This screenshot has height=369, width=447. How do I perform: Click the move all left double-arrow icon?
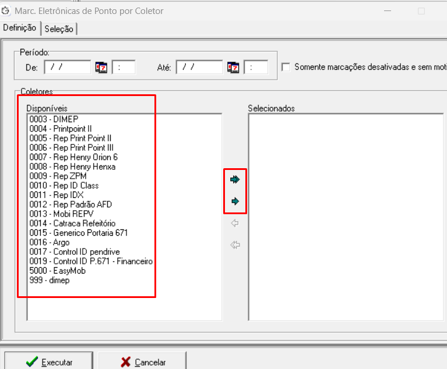pyautogui.click(x=235, y=245)
